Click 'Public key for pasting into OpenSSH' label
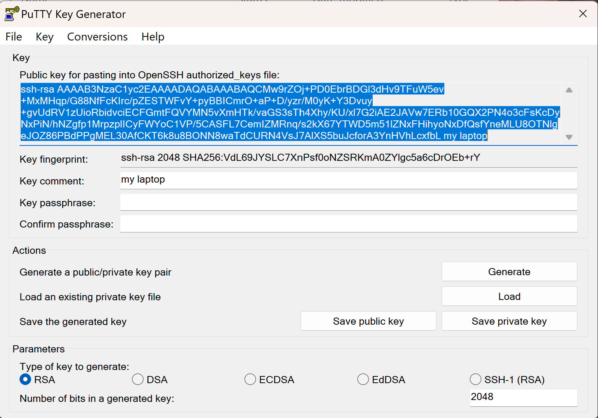The width and height of the screenshot is (598, 418). coord(150,75)
